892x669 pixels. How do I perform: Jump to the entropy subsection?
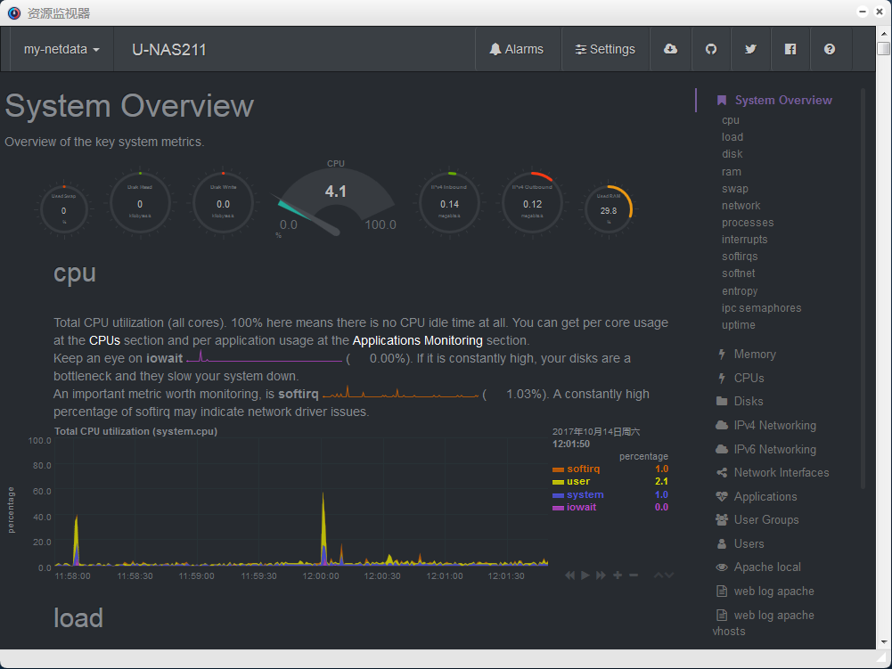(x=740, y=291)
